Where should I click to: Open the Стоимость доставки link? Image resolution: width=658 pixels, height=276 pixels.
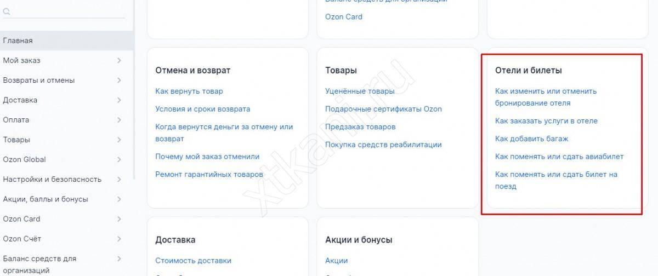click(193, 261)
